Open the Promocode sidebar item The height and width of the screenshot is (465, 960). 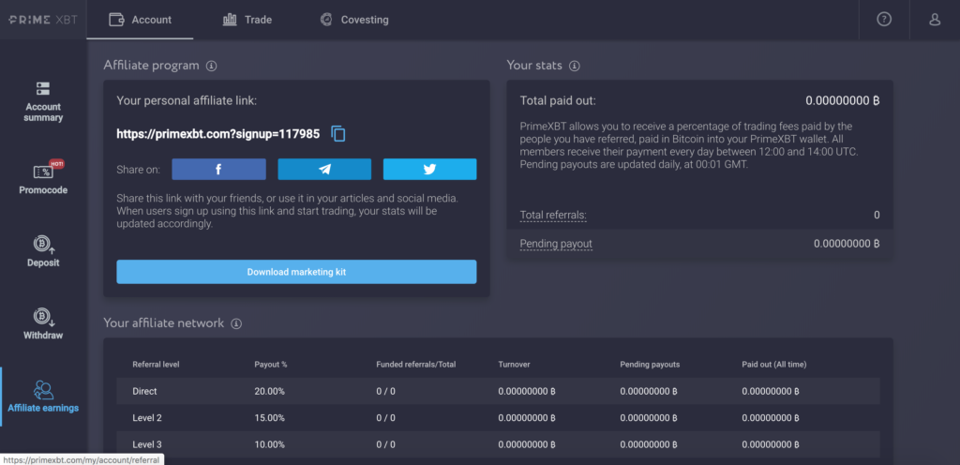(43, 177)
